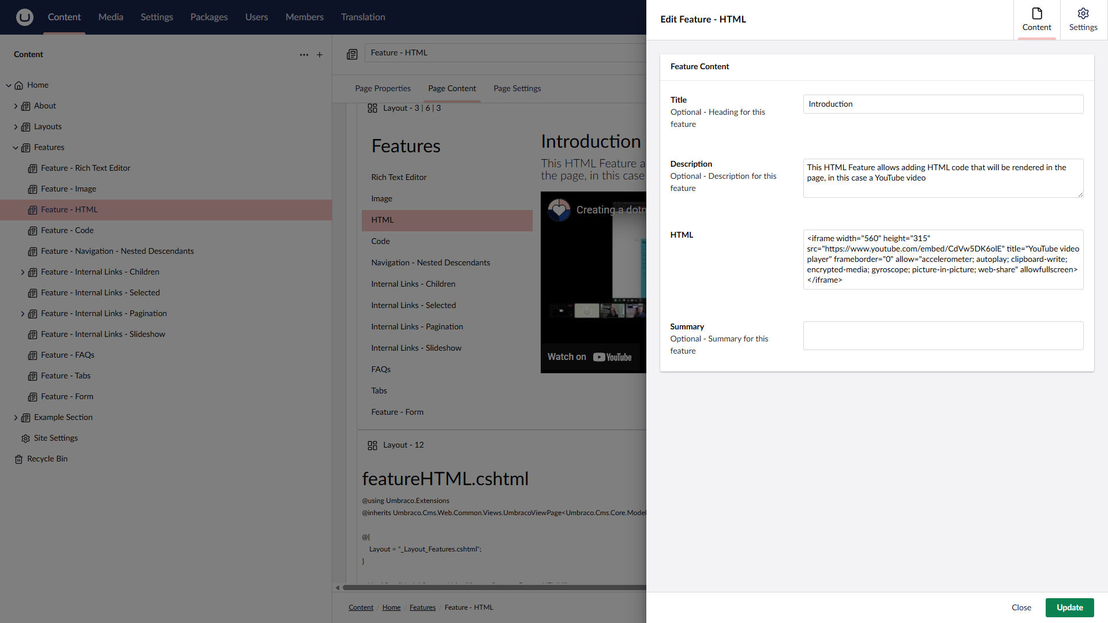Open Settings tab with gear icon
This screenshot has height=623, width=1108.
click(1083, 20)
